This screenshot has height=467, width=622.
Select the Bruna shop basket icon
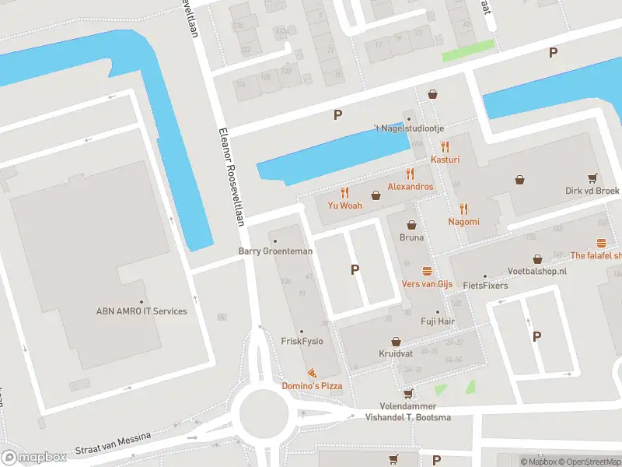click(x=412, y=225)
